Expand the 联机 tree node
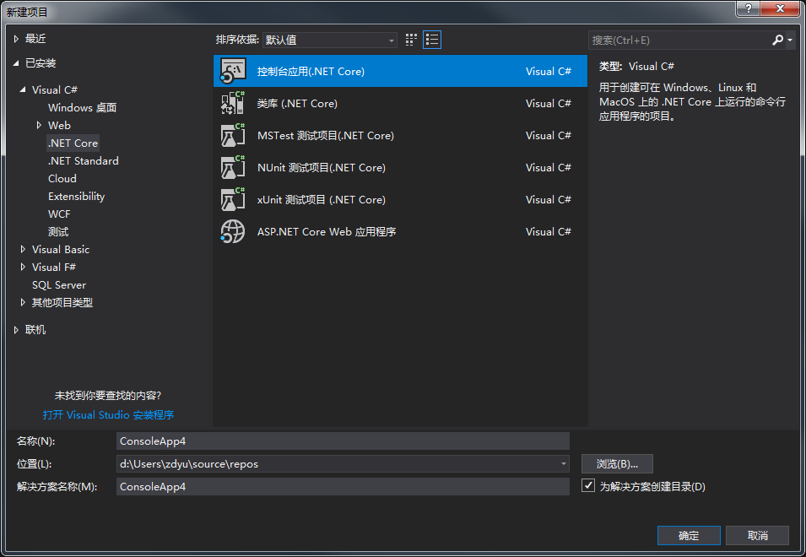Viewport: 806px width, 557px height. pos(16,330)
